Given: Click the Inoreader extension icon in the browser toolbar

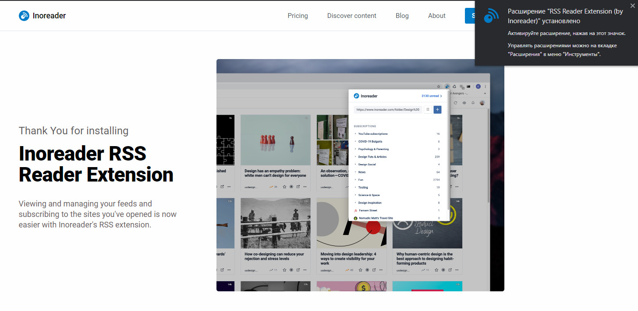Looking at the screenshot, I should [x=447, y=87].
